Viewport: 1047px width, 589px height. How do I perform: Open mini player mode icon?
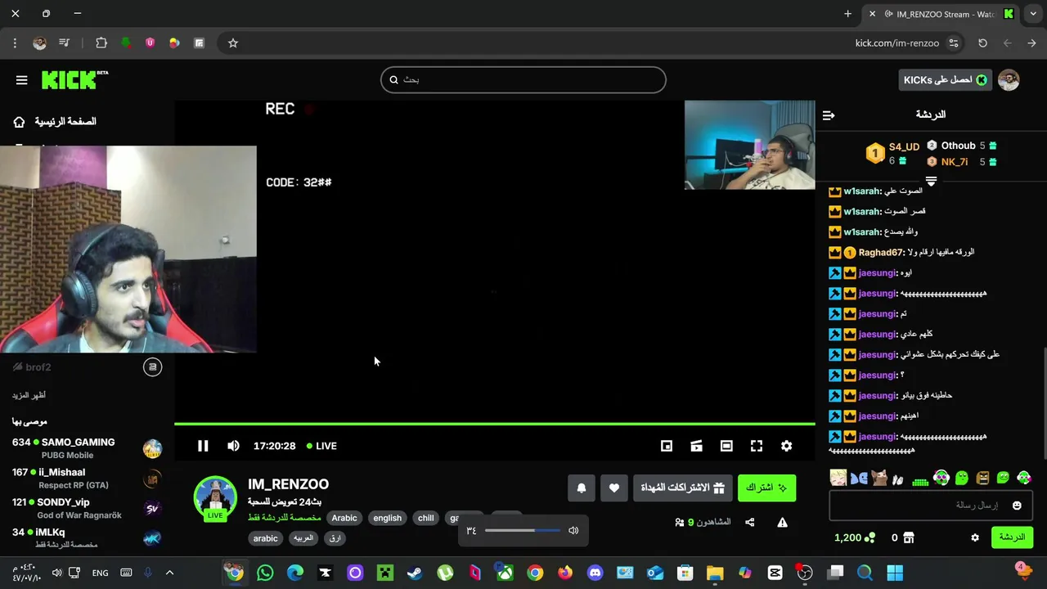click(x=667, y=446)
